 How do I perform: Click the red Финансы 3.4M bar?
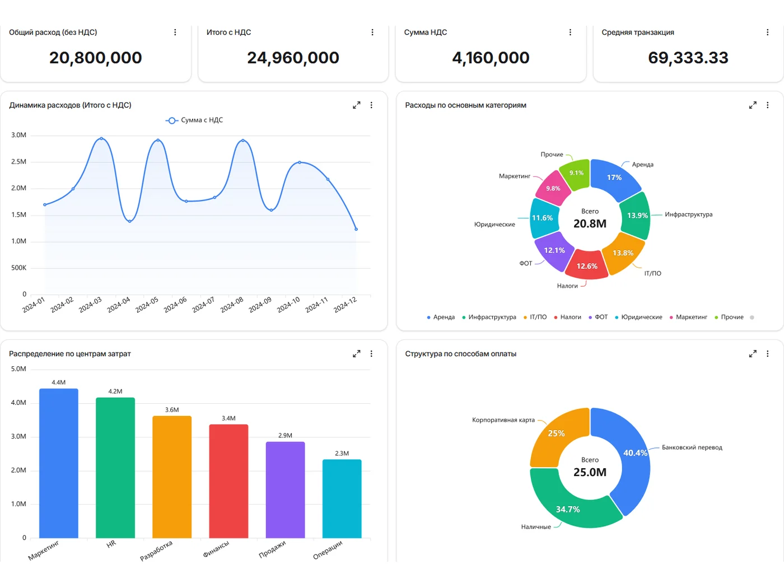(x=228, y=481)
